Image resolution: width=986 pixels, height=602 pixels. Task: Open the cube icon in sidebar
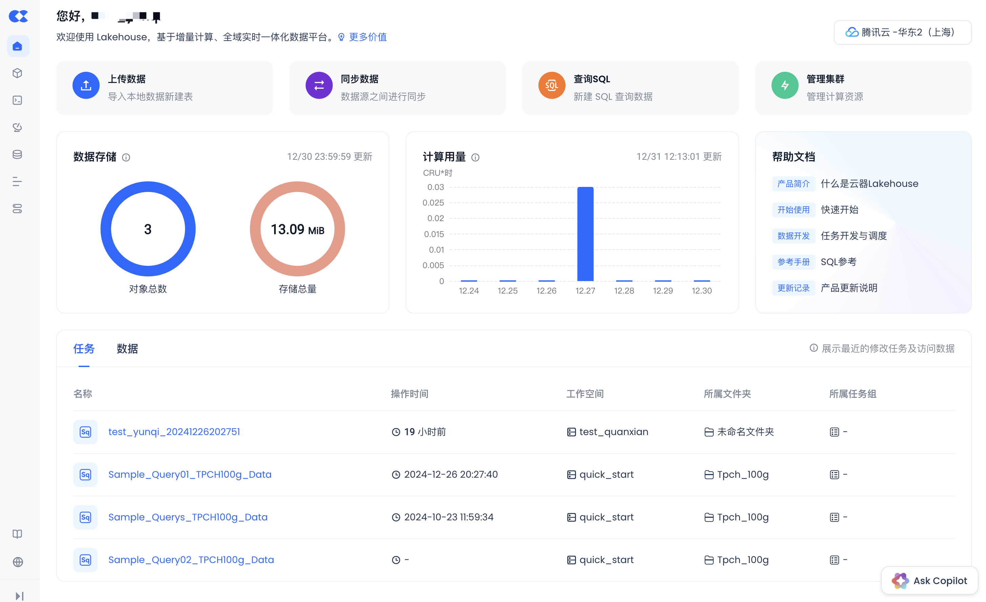18,73
